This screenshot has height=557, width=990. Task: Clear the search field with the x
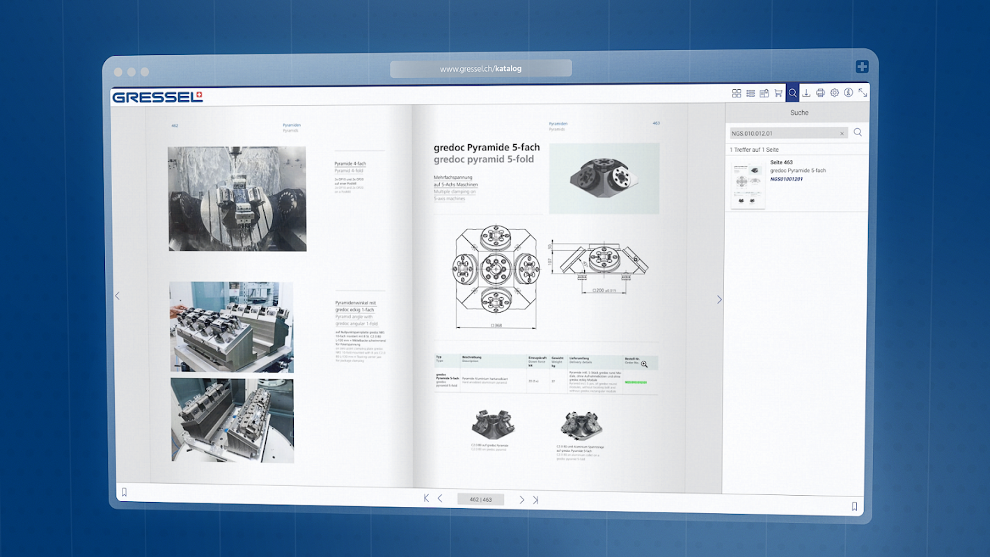point(842,133)
